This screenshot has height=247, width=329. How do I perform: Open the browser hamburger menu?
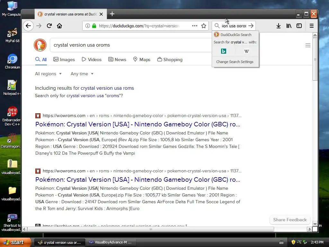(312, 26)
